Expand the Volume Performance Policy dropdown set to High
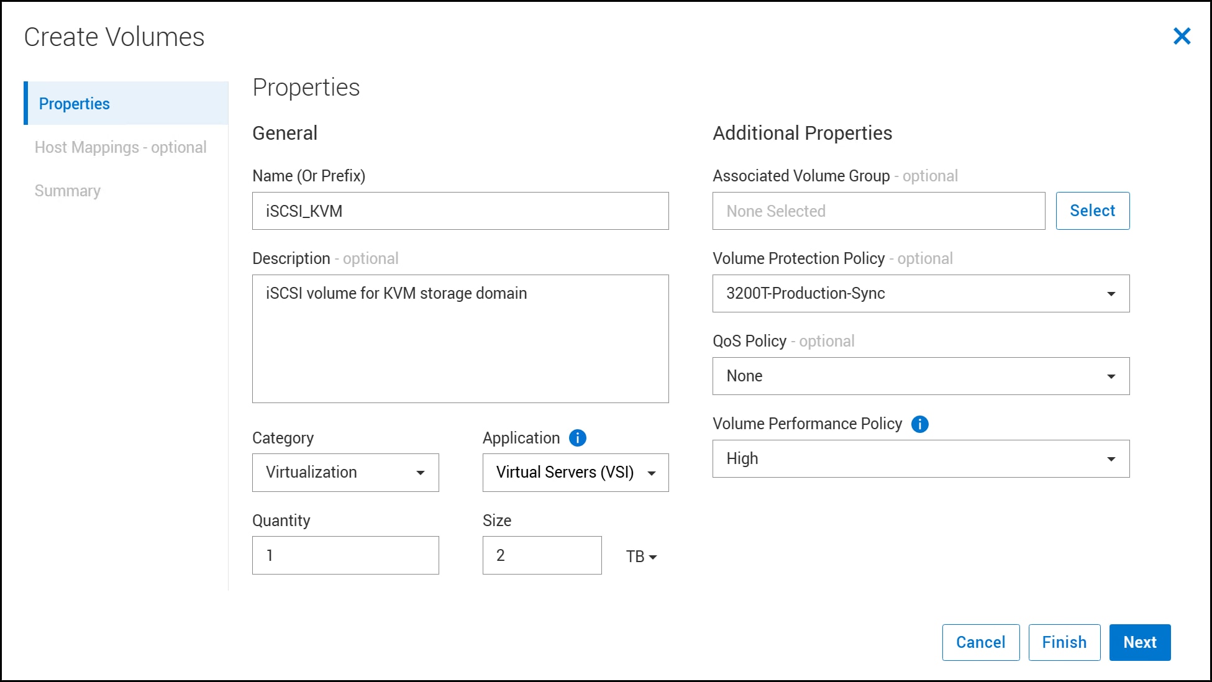 tap(921, 459)
